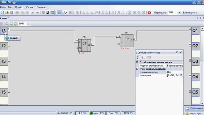Select the CT counter block

pyautogui.click(x=85, y=45)
